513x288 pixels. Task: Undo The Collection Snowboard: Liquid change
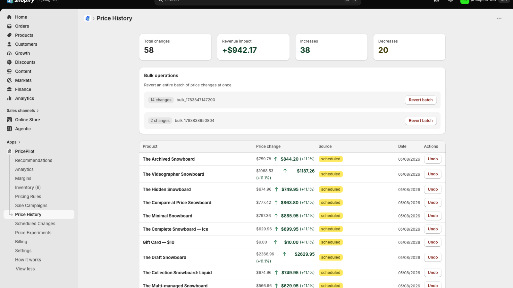[433, 273]
